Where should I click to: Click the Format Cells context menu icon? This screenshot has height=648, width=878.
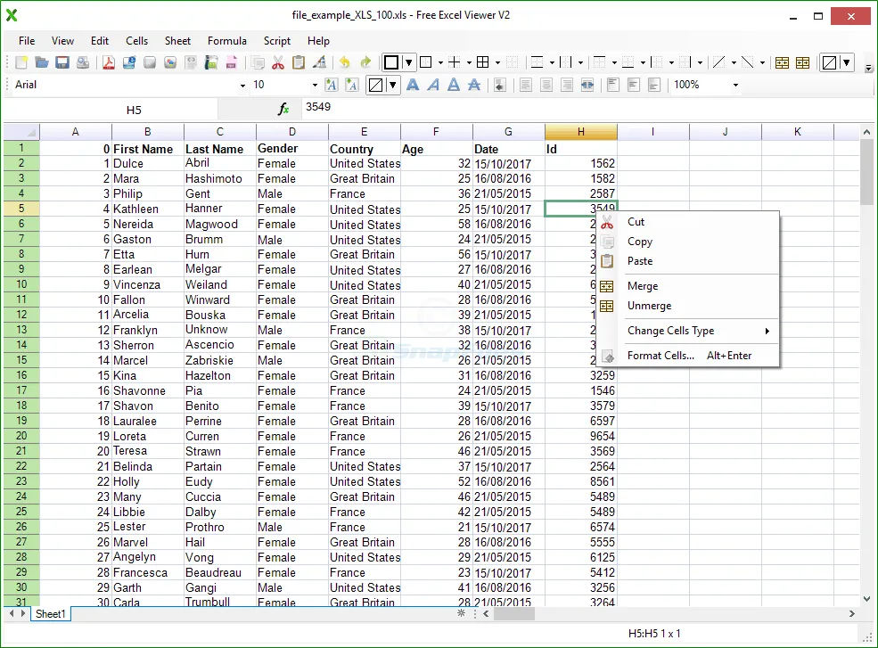pos(608,357)
